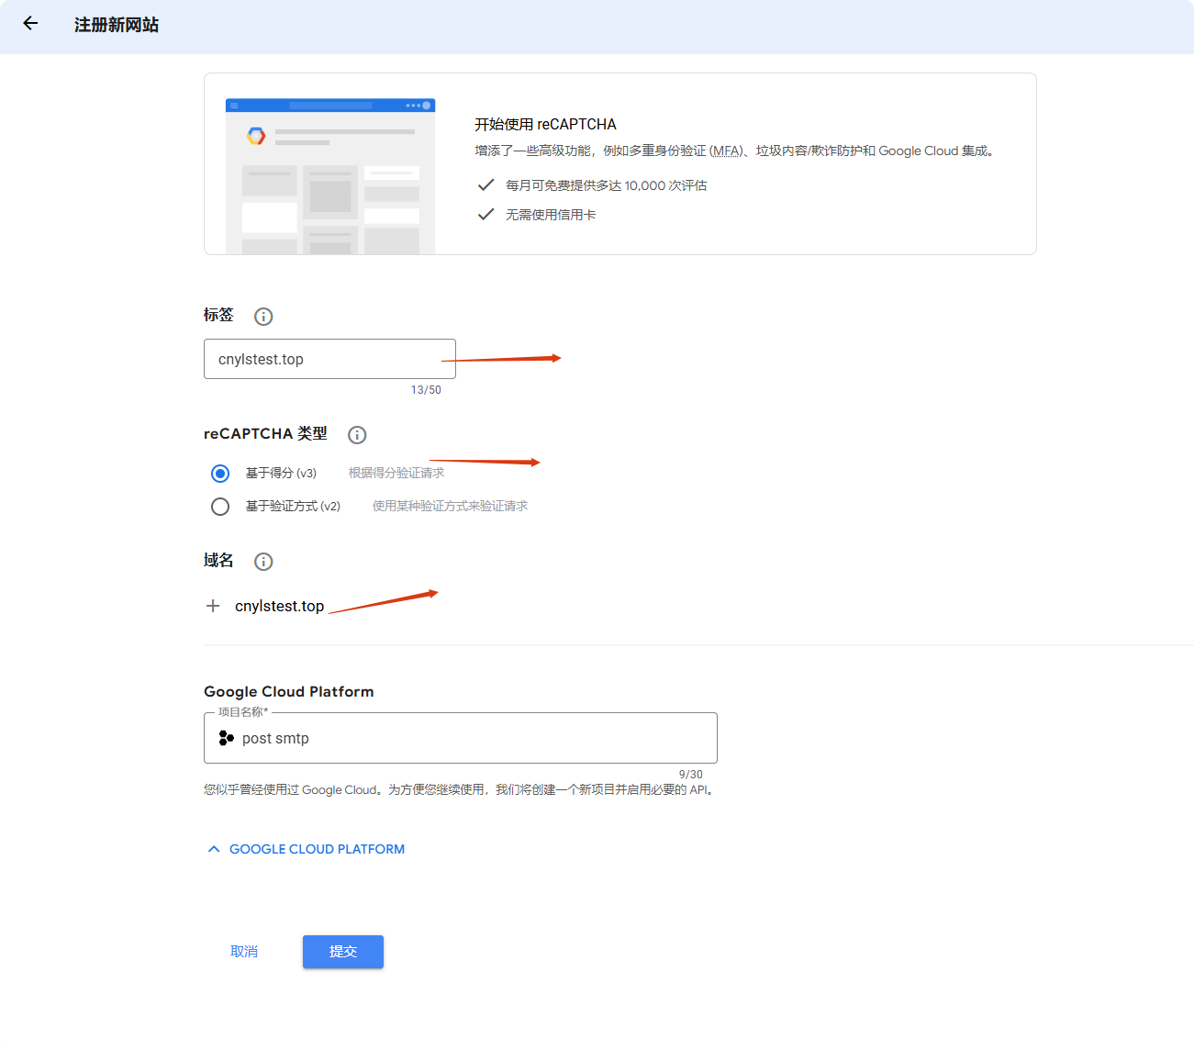Click the underlined MFA text
The height and width of the screenshot is (1050, 1194).
pos(726,151)
